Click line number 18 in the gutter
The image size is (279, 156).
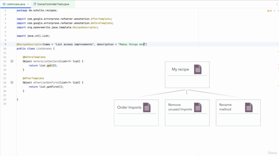5,82
